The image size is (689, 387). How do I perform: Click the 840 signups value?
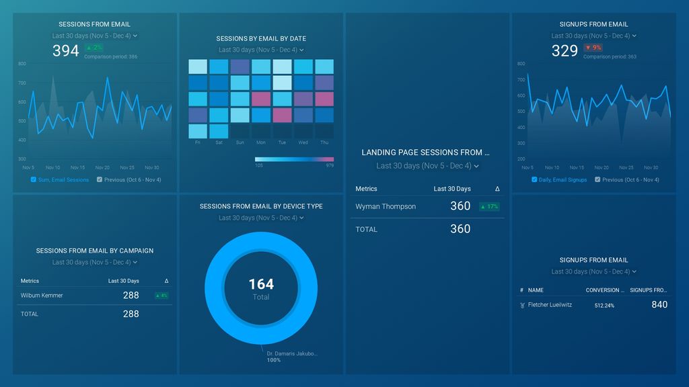pos(659,304)
